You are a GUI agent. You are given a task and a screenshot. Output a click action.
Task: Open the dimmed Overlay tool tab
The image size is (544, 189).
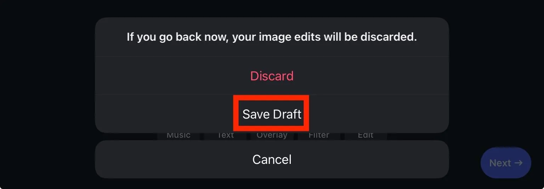point(272,135)
